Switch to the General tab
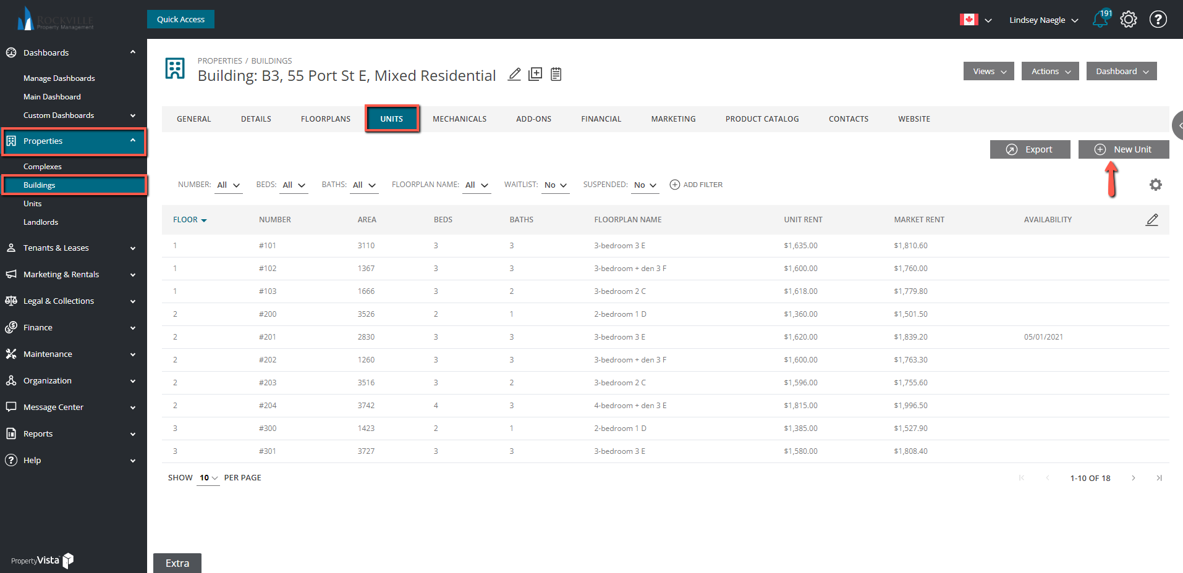1183x573 pixels. pos(194,119)
